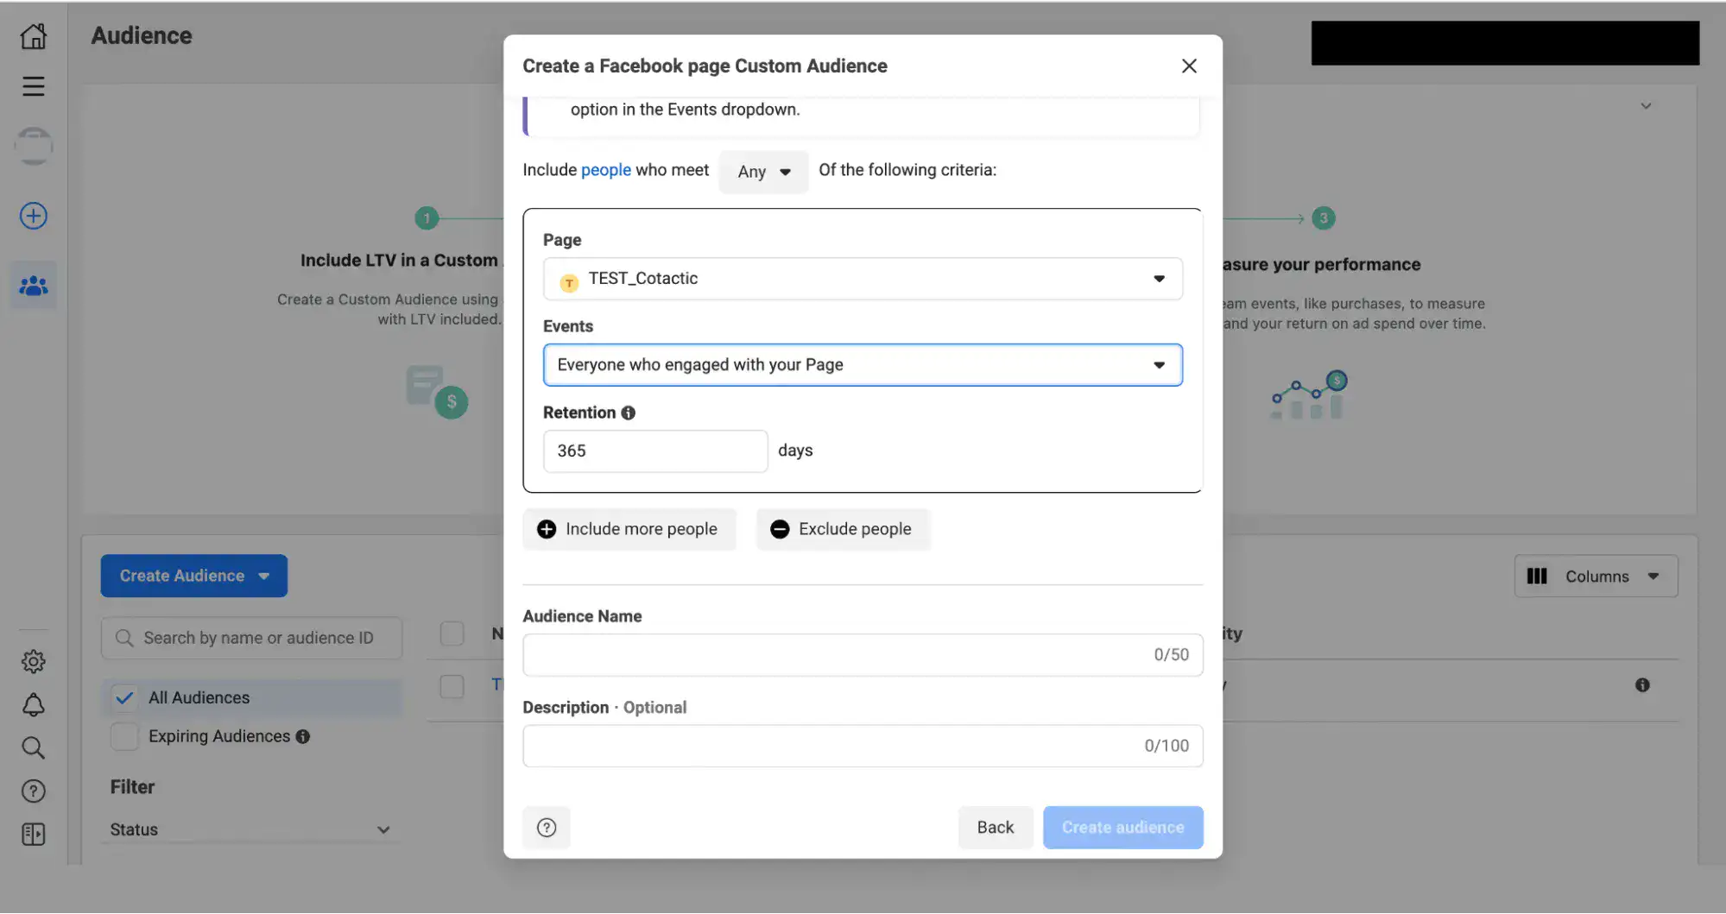The width and height of the screenshot is (1726, 914).
Task: Click the Include more people button
Action: pyautogui.click(x=629, y=529)
